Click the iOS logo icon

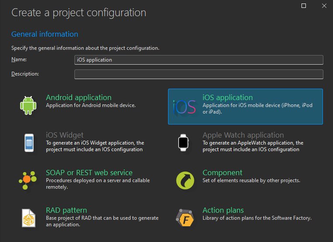[184, 107]
